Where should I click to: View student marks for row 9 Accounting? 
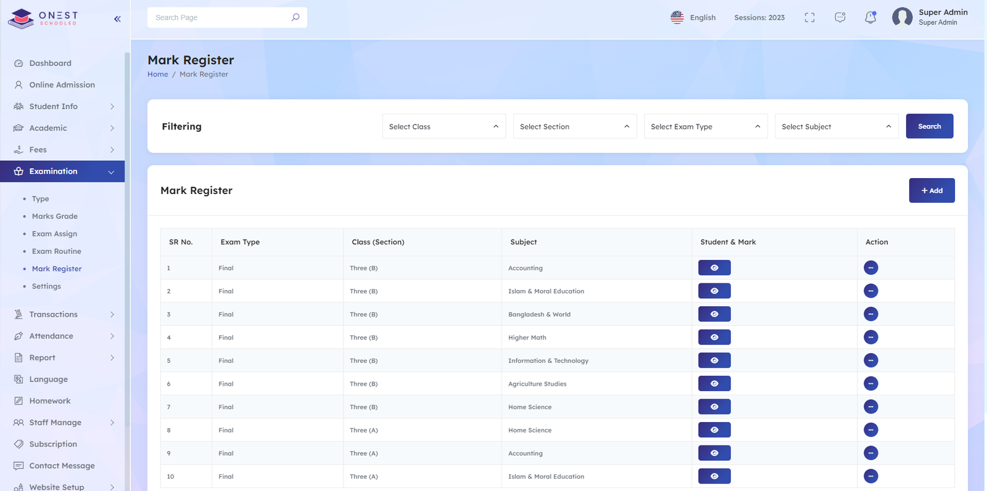pos(714,453)
